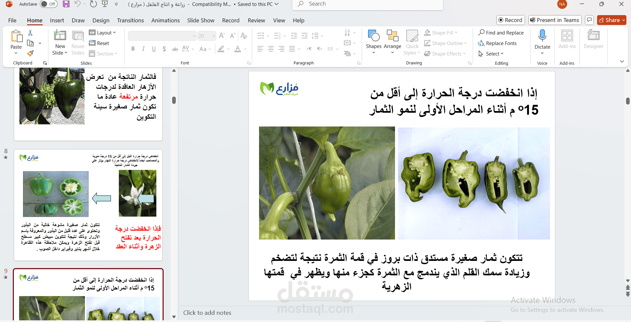Toggle Strikethrough formatting
The width and height of the screenshot is (631, 322).
(175, 49)
